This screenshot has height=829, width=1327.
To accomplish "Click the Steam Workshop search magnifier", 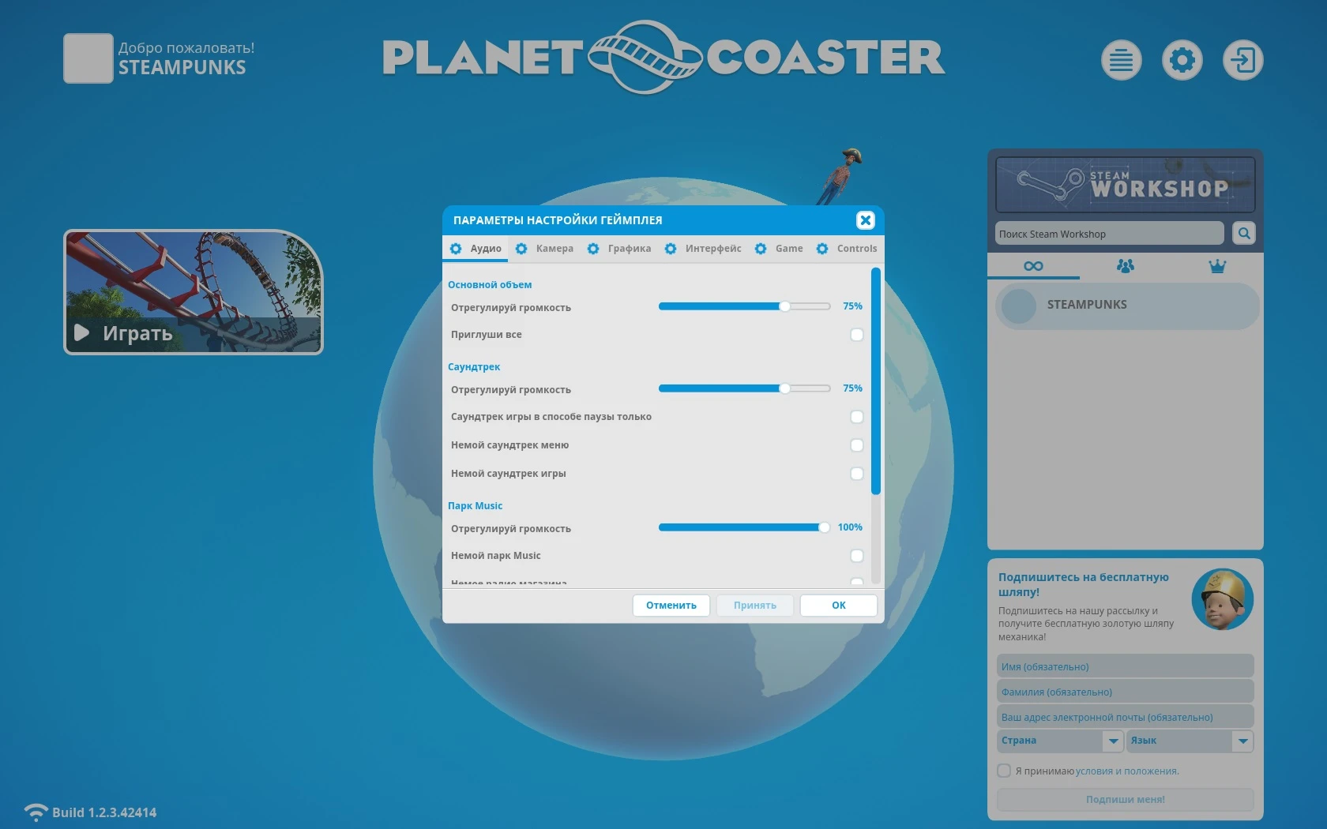I will (x=1243, y=233).
